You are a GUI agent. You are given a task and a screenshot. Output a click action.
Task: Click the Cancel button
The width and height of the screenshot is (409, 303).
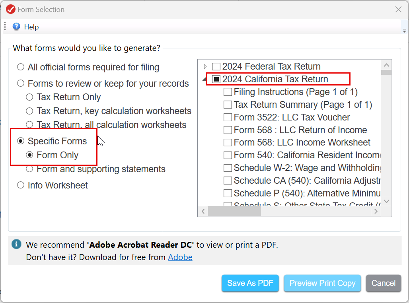pos(384,283)
